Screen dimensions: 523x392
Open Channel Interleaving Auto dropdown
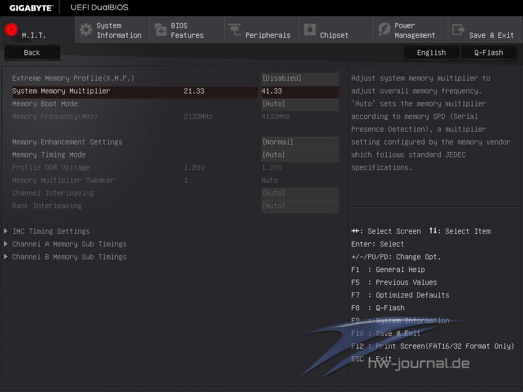click(300, 193)
